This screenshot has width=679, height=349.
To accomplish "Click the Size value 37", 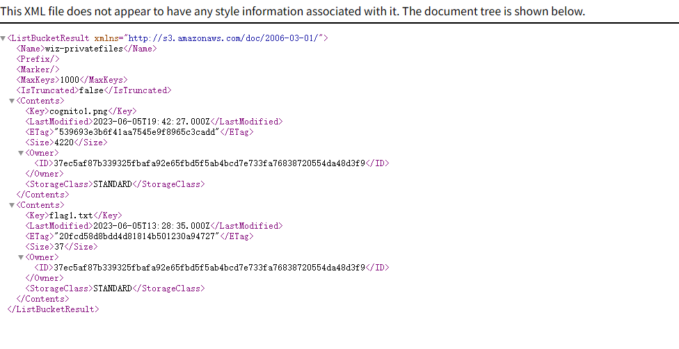I will click(59, 247).
